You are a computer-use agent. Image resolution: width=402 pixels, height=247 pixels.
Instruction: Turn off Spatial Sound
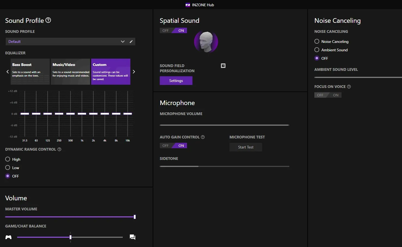pyautogui.click(x=165, y=30)
